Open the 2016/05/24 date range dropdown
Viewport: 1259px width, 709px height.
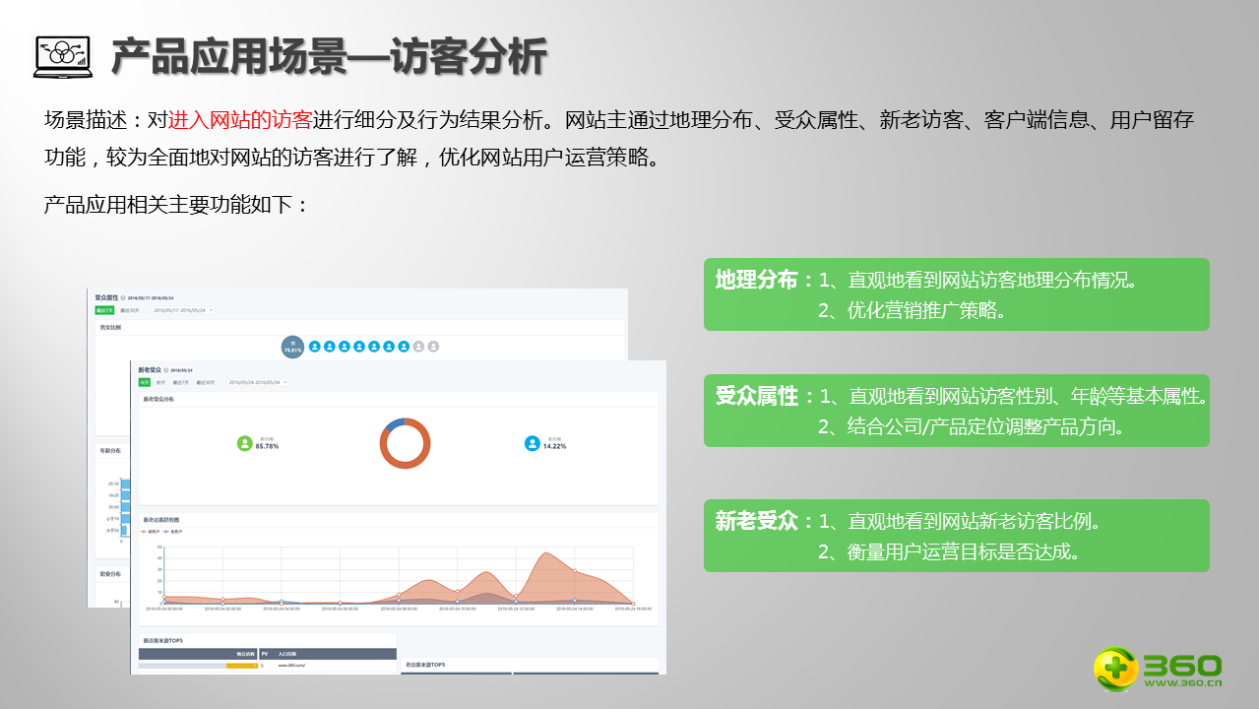point(257,382)
